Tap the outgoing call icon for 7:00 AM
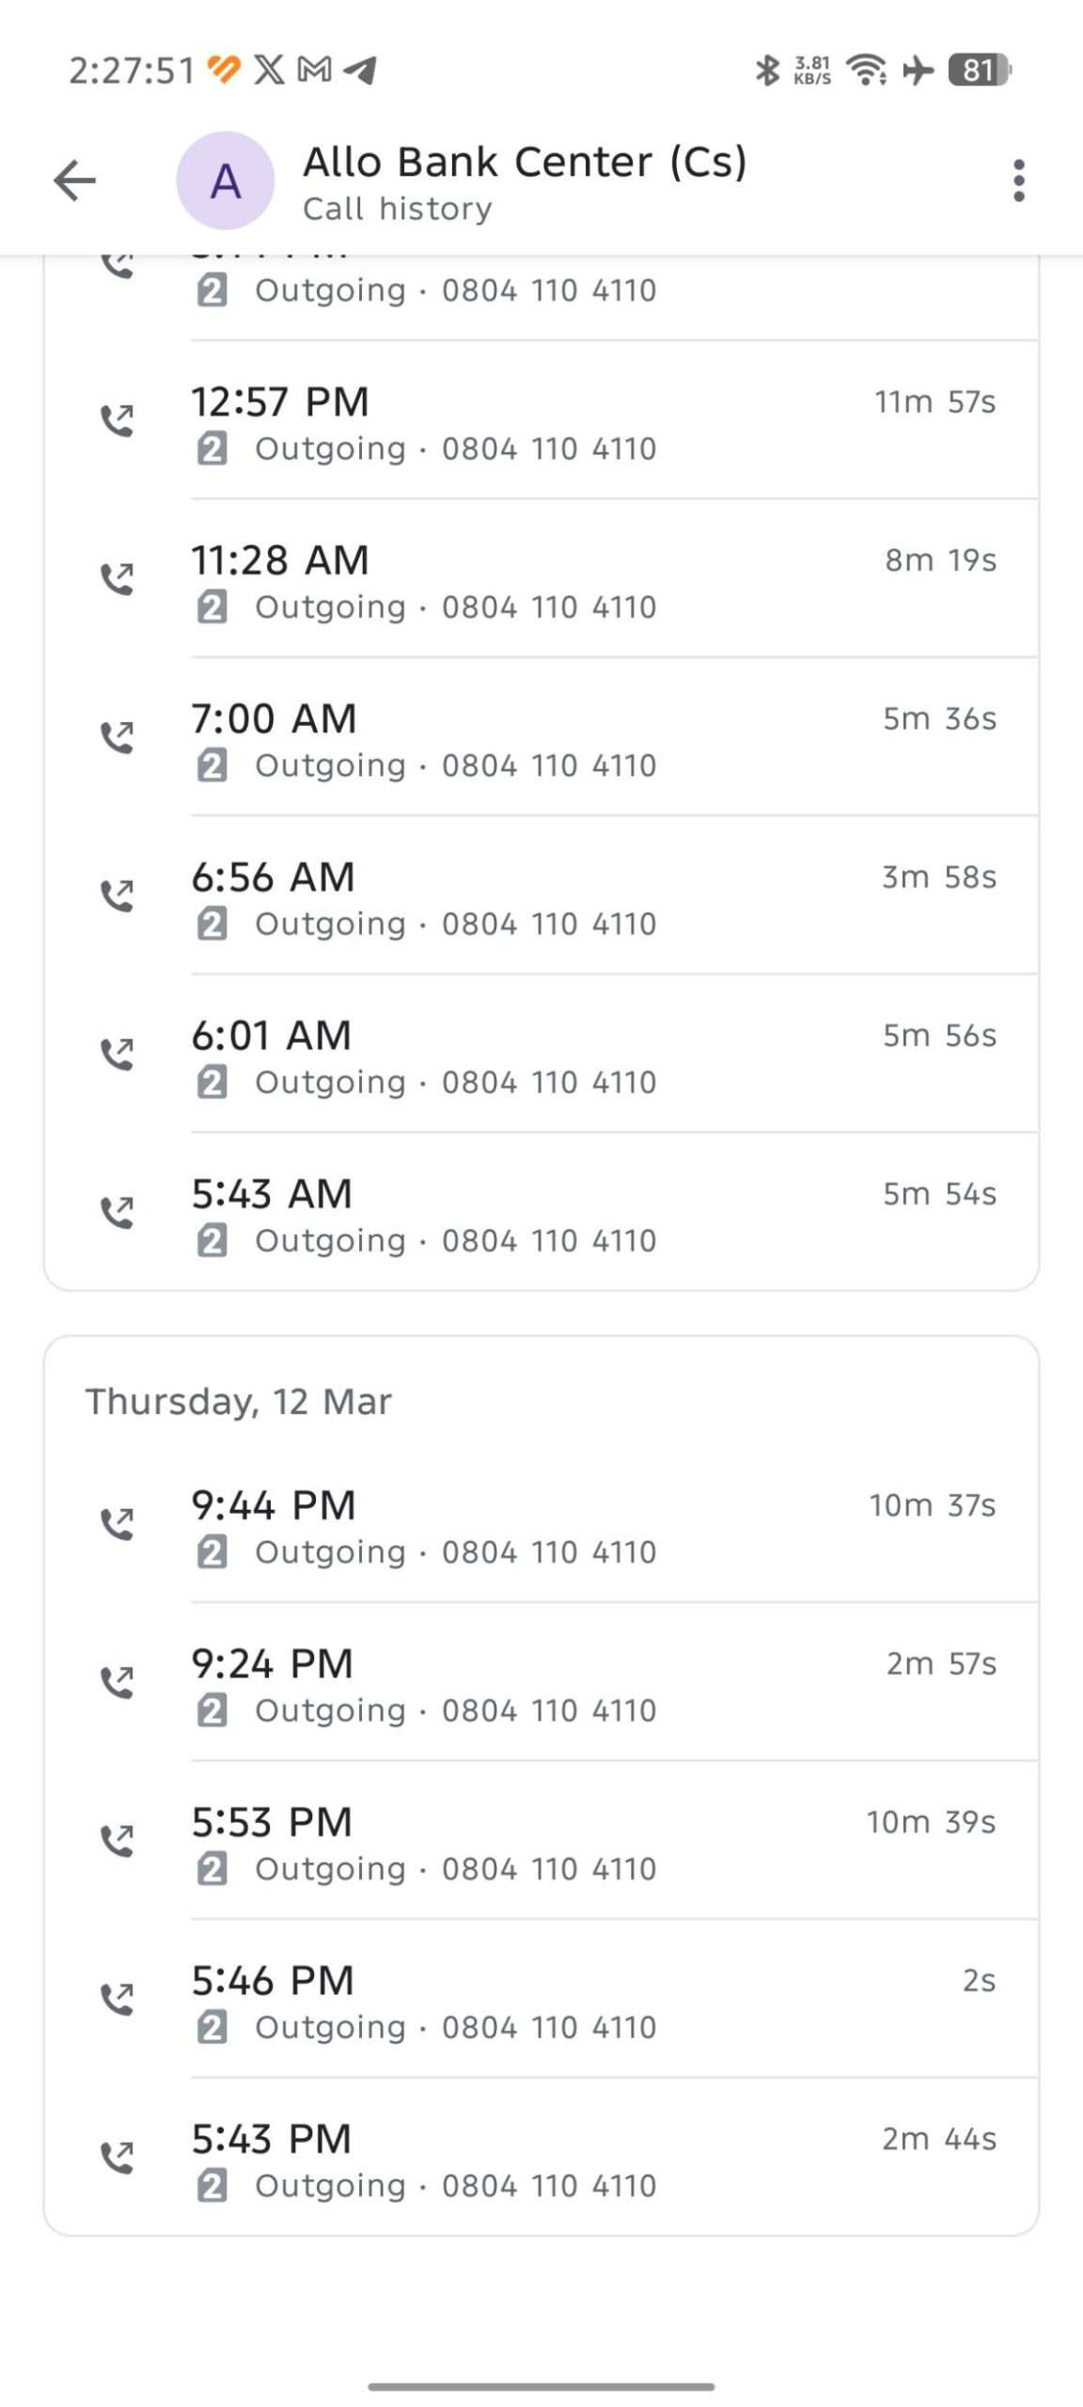 pos(118,737)
